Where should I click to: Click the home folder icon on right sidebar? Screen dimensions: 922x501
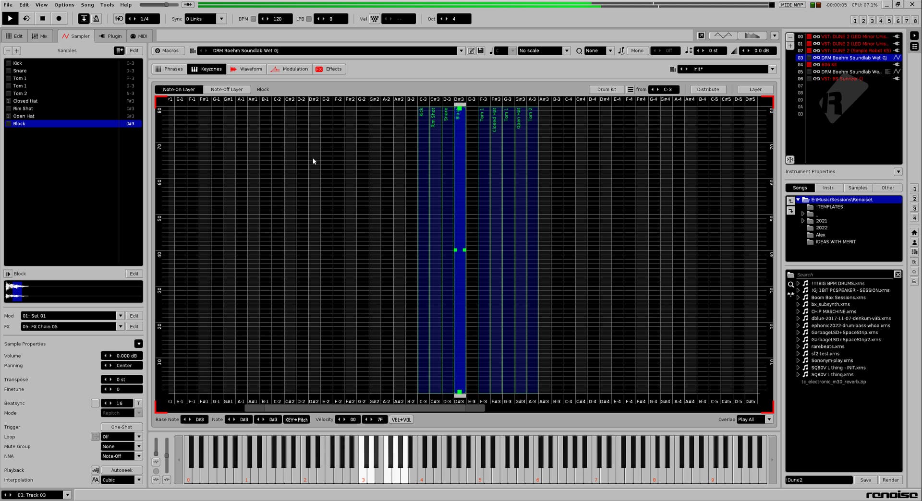click(x=914, y=232)
